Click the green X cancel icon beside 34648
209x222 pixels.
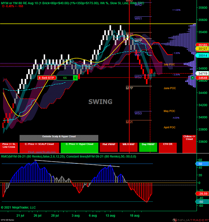point(192,78)
